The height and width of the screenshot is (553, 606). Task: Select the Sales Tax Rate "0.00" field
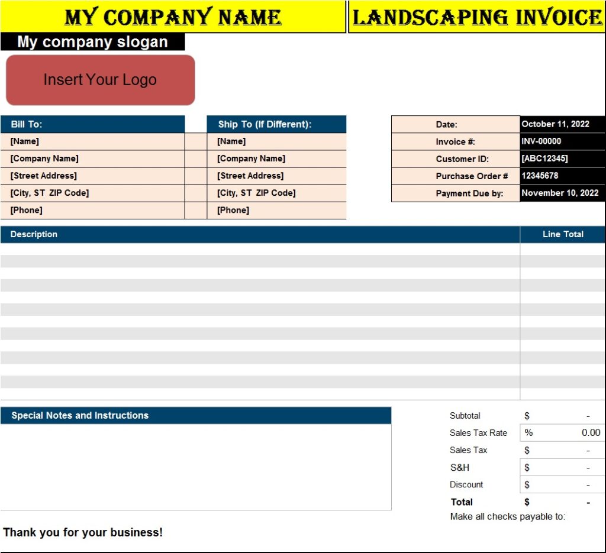click(x=562, y=433)
